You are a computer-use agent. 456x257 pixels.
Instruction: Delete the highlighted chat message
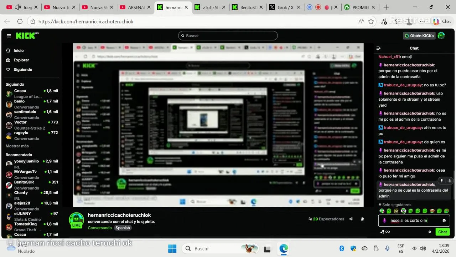450,181
